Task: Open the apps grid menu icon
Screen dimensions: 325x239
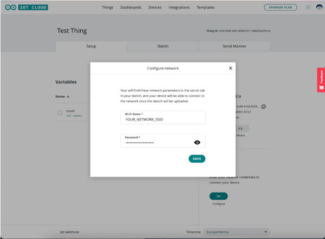Action: click(x=308, y=8)
